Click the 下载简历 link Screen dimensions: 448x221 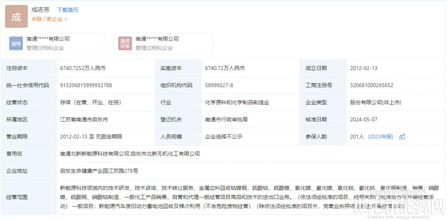[x=67, y=10]
